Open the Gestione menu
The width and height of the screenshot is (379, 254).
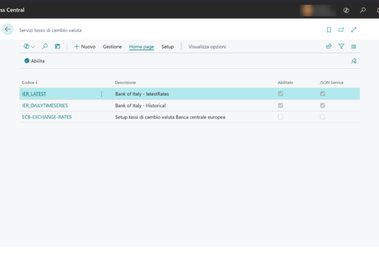112,47
